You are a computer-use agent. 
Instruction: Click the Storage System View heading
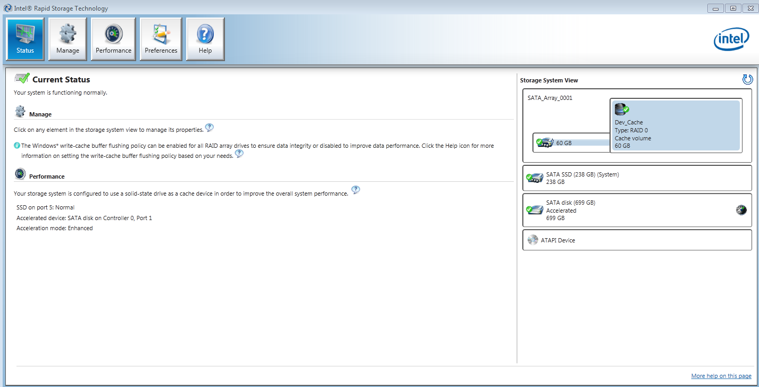point(549,80)
